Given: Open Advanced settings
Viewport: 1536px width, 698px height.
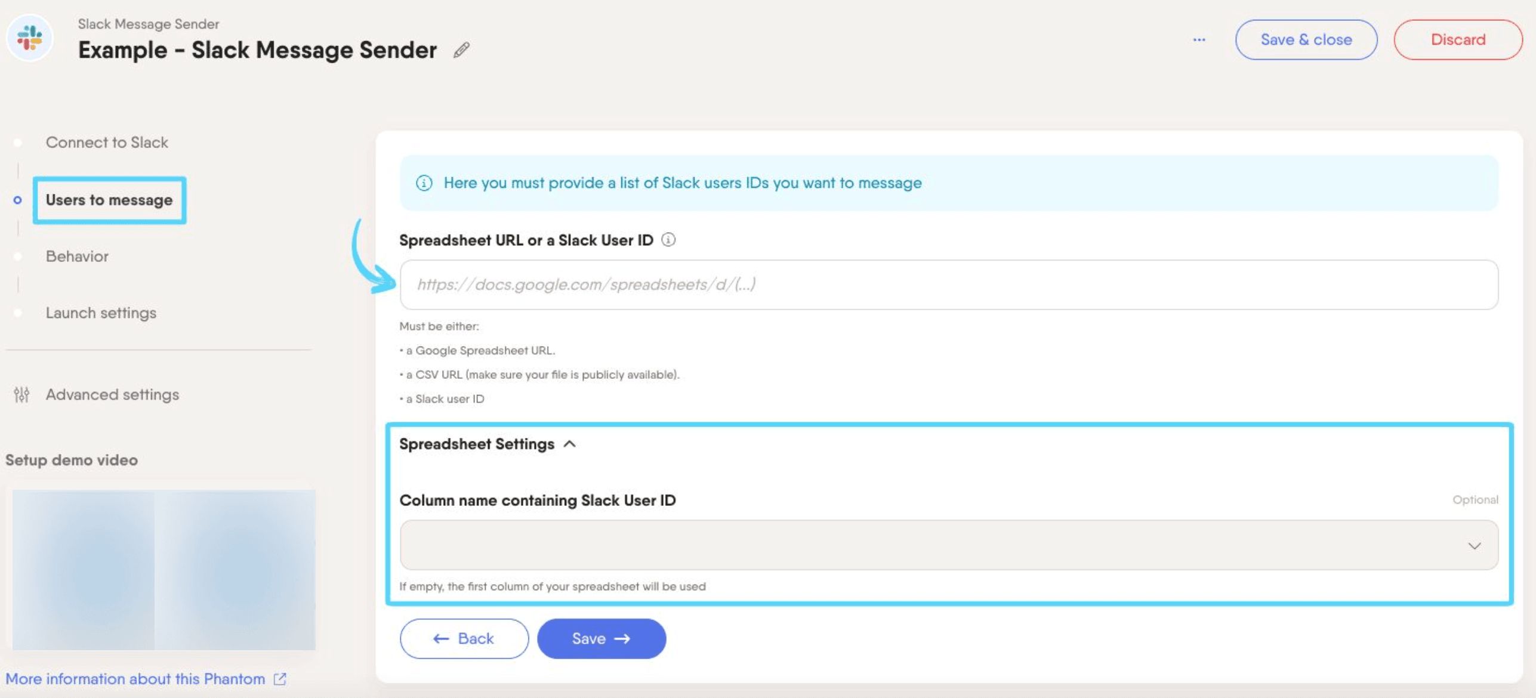Looking at the screenshot, I should click(112, 395).
